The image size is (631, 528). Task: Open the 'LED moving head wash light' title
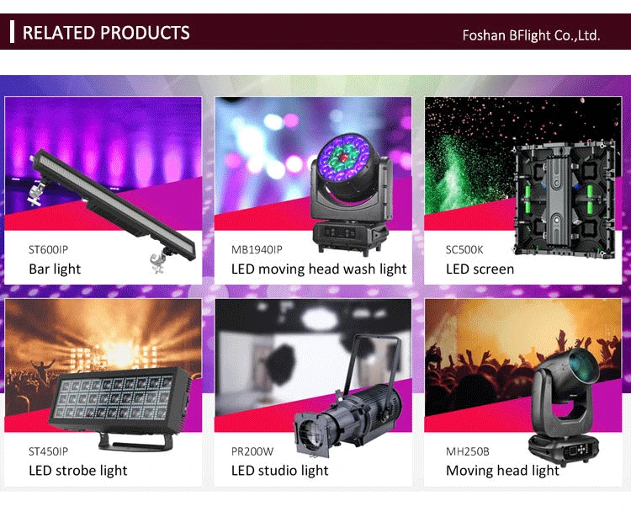click(x=319, y=269)
